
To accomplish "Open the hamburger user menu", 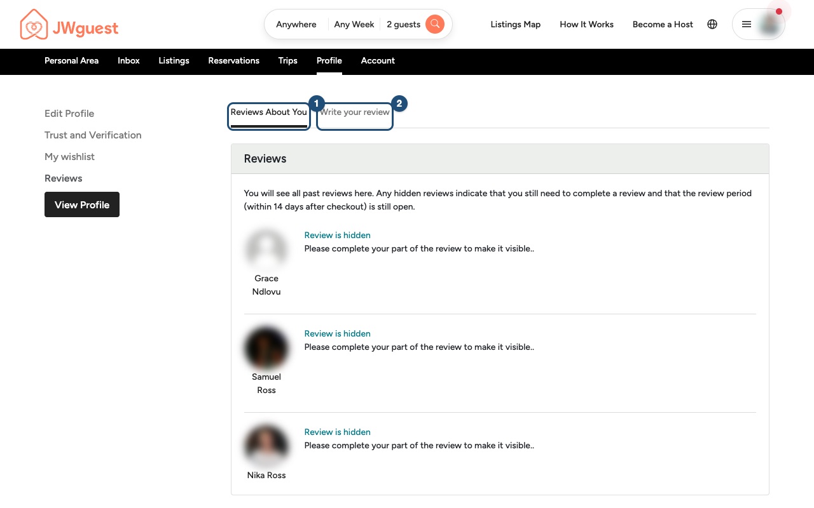I will tap(747, 24).
